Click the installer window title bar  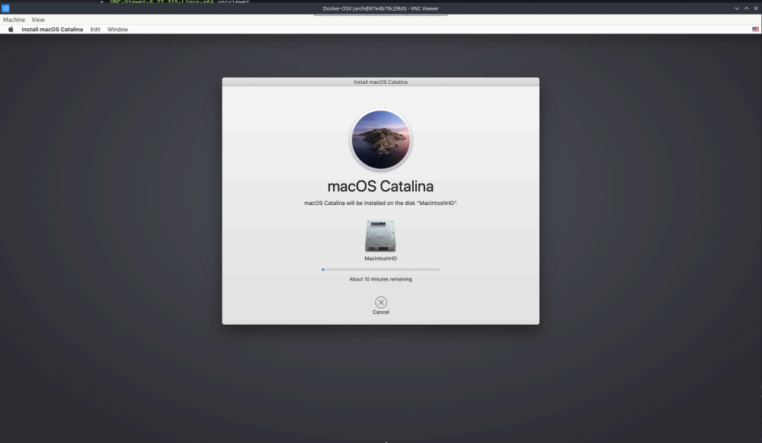[x=380, y=82]
